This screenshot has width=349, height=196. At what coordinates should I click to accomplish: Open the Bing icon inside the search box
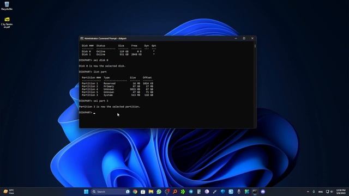pos(128,192)
